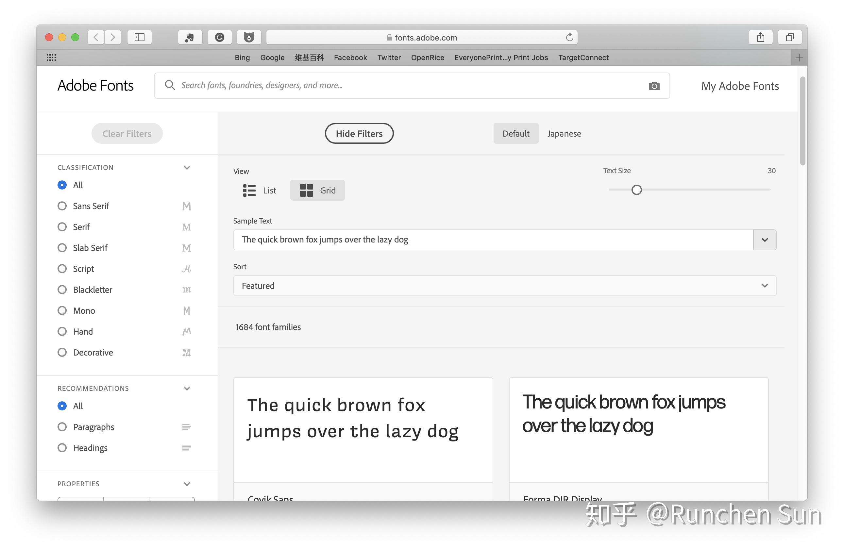The height and width of the screenshot is (549, 844).
Task: Switch to the Japanese tab
Action: 564,134
